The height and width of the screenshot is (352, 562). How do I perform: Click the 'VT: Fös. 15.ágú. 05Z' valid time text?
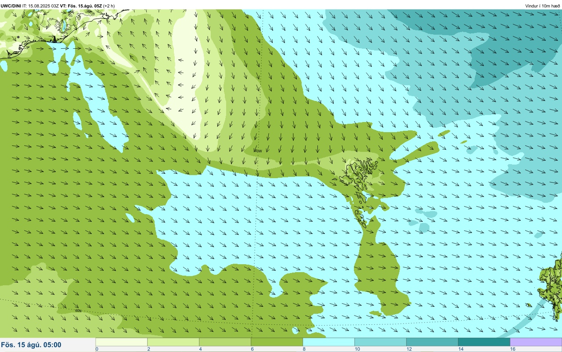tap(81, 6)
